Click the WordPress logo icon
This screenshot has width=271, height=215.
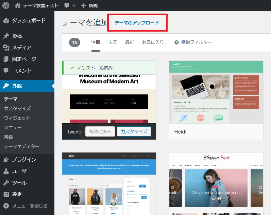click(6, 5)
